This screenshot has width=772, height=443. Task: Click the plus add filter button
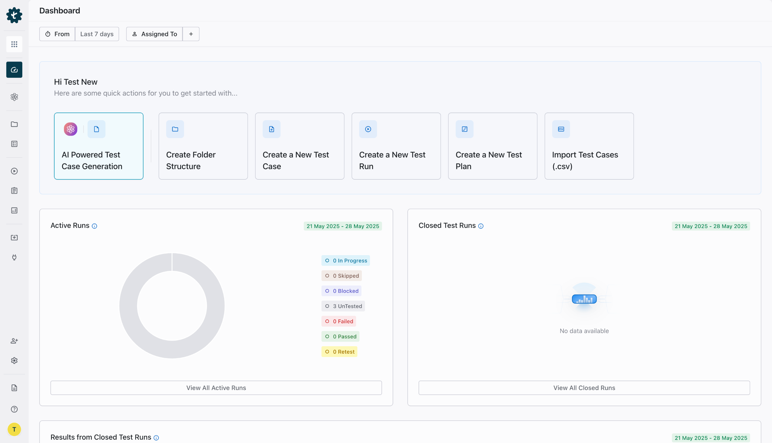(x=191, y=34)
